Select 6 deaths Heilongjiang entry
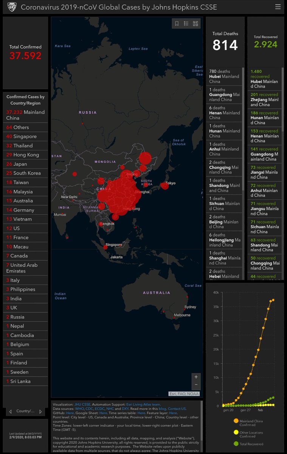The image size is (287, 454). coord(224,240)
